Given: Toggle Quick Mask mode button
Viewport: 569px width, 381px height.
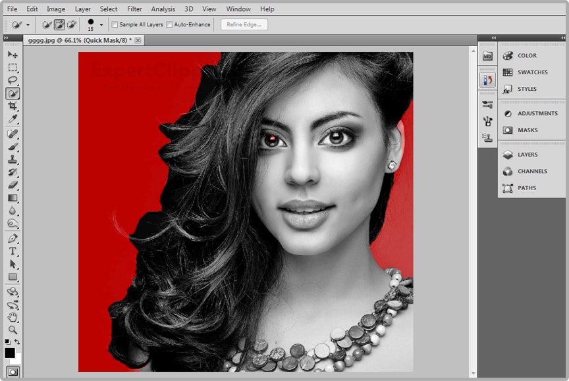Looking at the screenshot, I should pos(13,372).
